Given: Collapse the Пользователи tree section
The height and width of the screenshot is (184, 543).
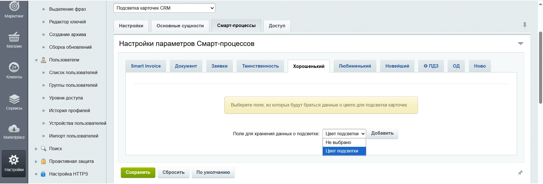Looking at the screenshot, I should coord(36,60).
